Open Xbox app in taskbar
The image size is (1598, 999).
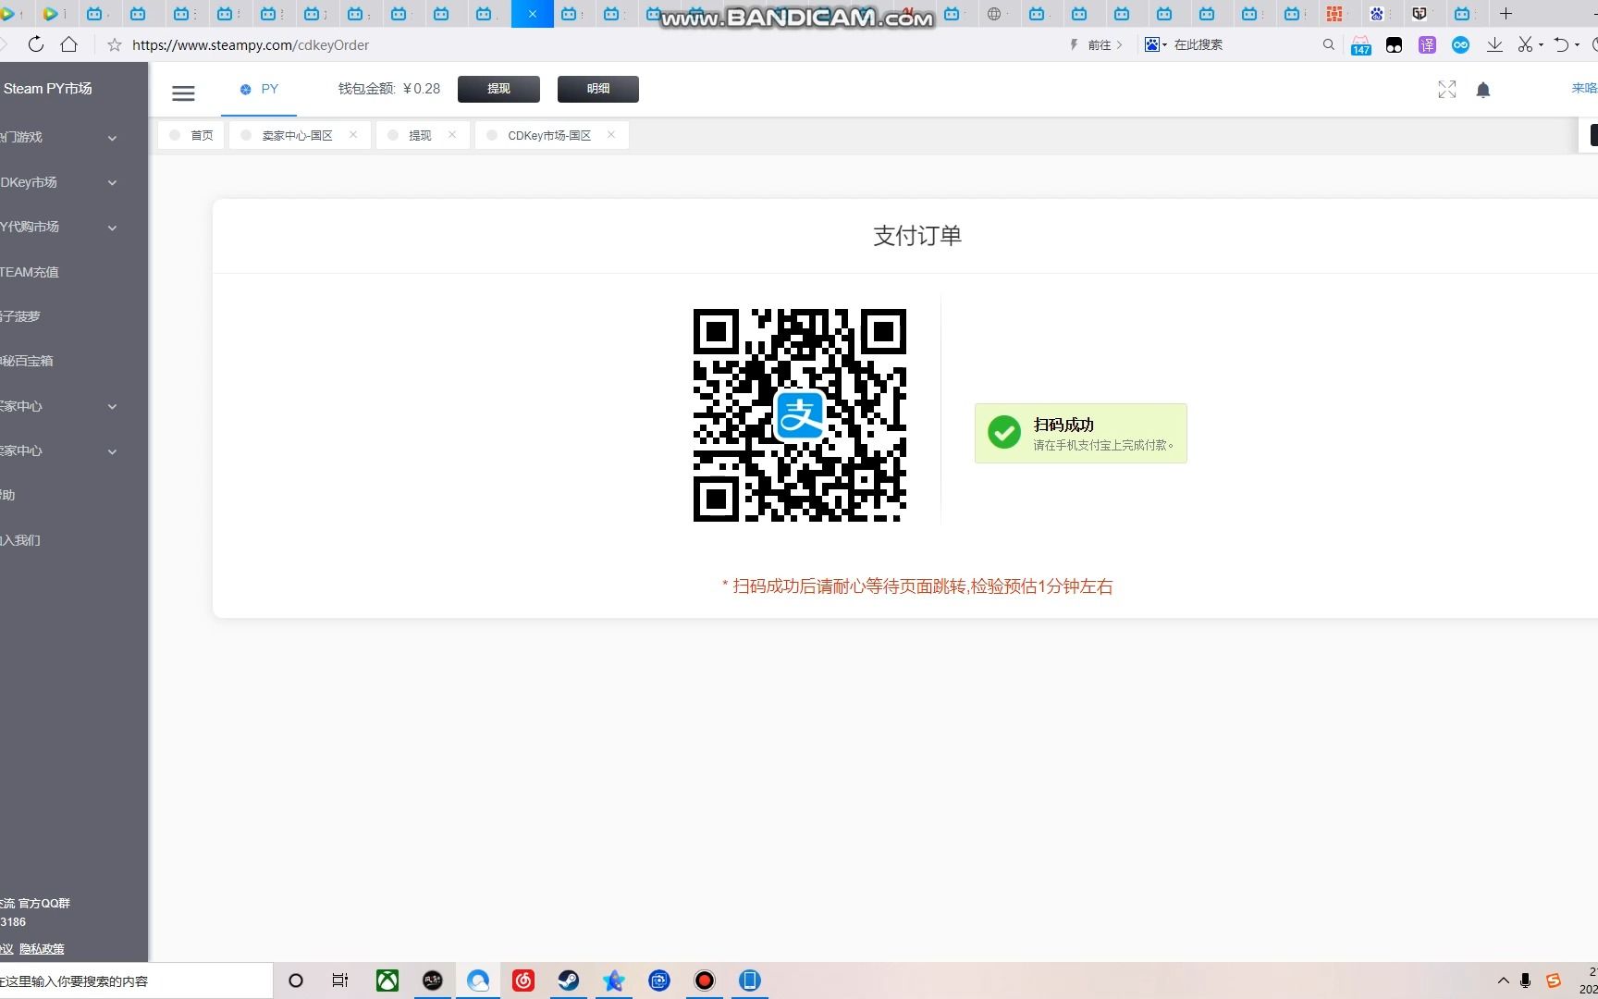tap(387, 980)
